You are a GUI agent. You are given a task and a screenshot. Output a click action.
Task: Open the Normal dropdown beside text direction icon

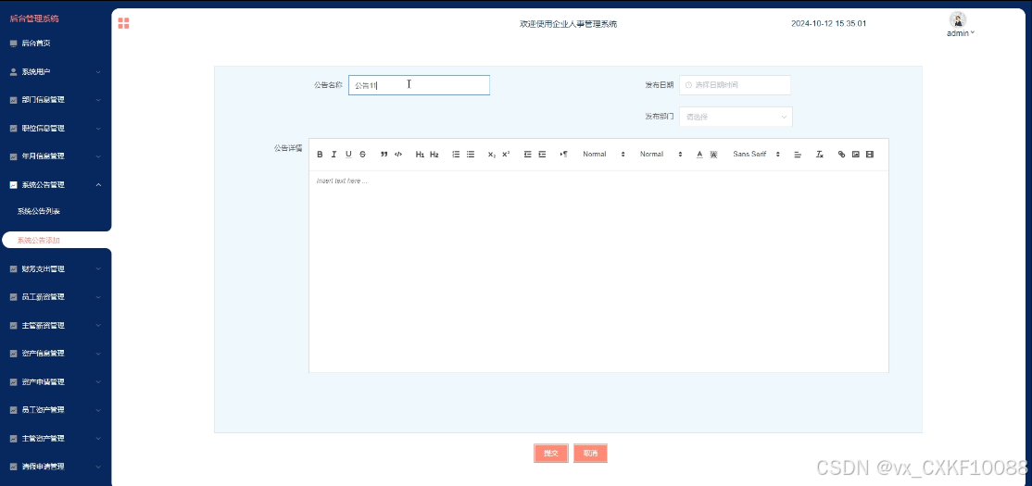(x=603, y=155)
